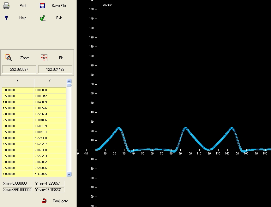Select Y cell 1.623297
The width and height of the screenshot is (271, 207).
pos(50,144)
